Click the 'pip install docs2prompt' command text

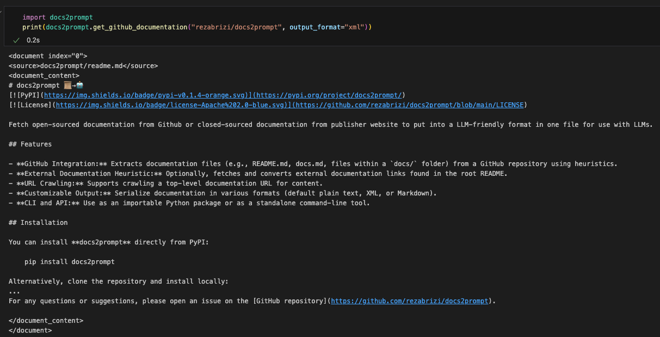pos(70,262)
